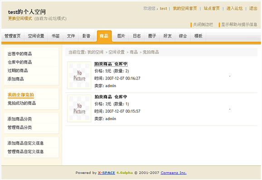Open Comsenz Inc. footer link
Screen dimensions: 262x180
174,173
